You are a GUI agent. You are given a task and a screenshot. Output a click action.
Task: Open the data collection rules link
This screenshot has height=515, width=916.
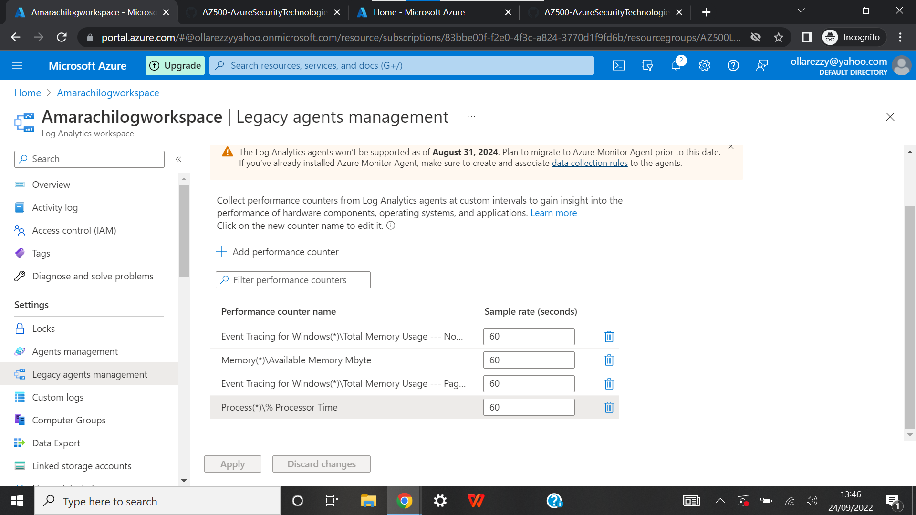(x=589, y=163)
